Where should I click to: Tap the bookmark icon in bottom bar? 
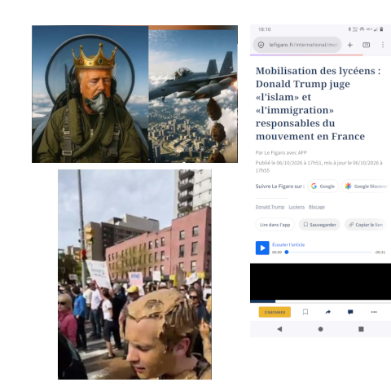click(305, 312)
